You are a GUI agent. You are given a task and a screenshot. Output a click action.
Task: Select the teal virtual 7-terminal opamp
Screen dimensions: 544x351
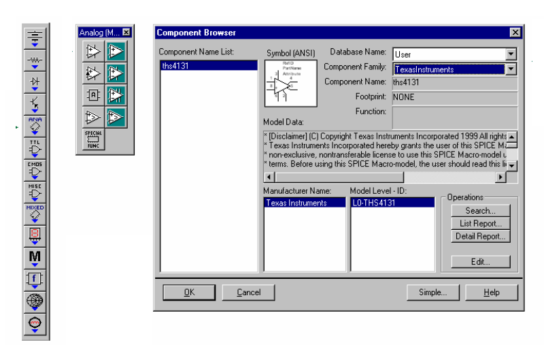pyautogui.click(x=116, y=95)
